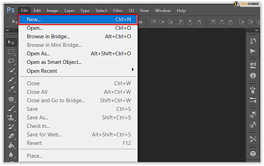Image resolution: width=264 pixels, height=166 pixels.
Task: Click Align top edges in options bar
Action: pyautogui.click(x=153, y=22)
